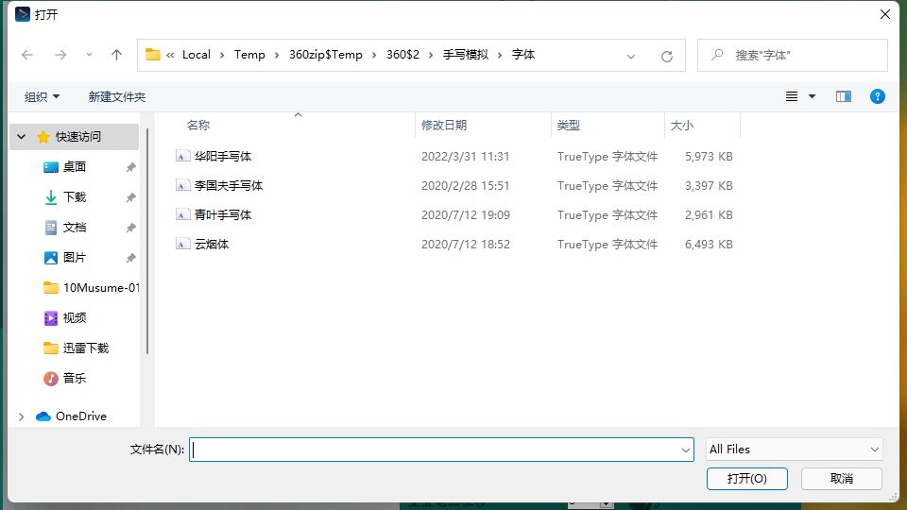Open the help question mark icon
Image resolution: width=907 pixels, height=510 pixels.
tap(878, 96)
